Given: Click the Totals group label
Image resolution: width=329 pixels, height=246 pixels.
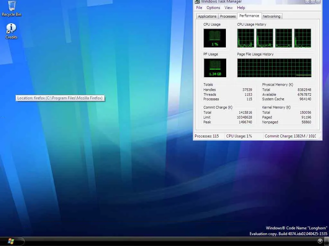Looking at the screenshot, I should [208, 85].
